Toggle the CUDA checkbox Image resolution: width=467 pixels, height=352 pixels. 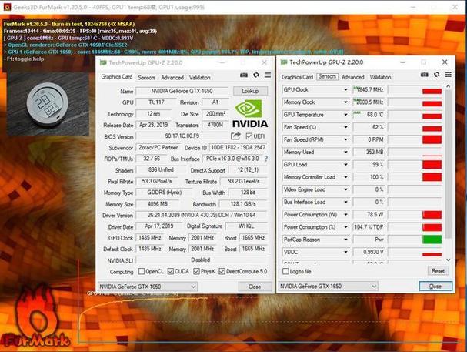[170, 271]
